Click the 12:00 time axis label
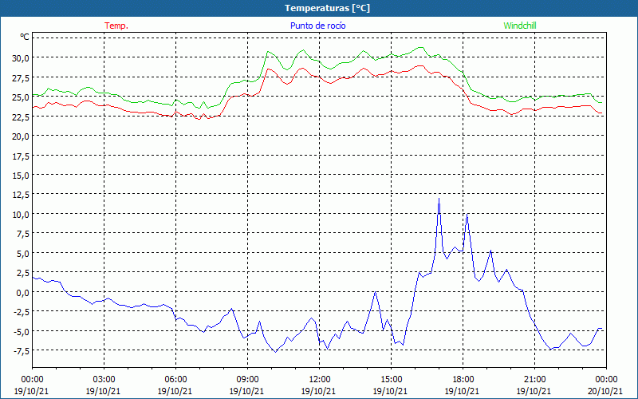638x399 pixels. (x=320, y=380)
